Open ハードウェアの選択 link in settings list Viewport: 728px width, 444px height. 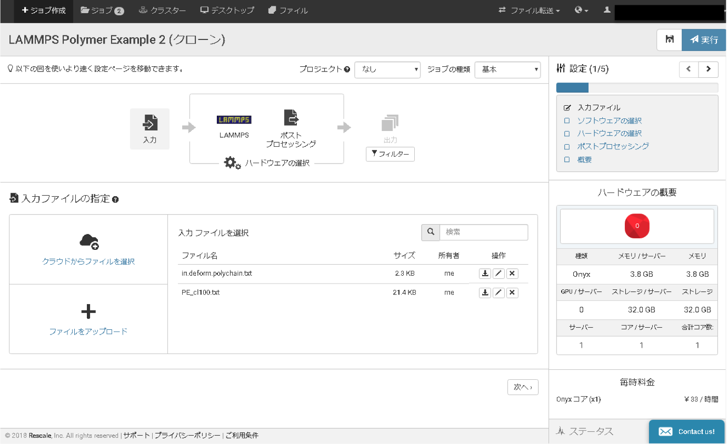point(610,134)
